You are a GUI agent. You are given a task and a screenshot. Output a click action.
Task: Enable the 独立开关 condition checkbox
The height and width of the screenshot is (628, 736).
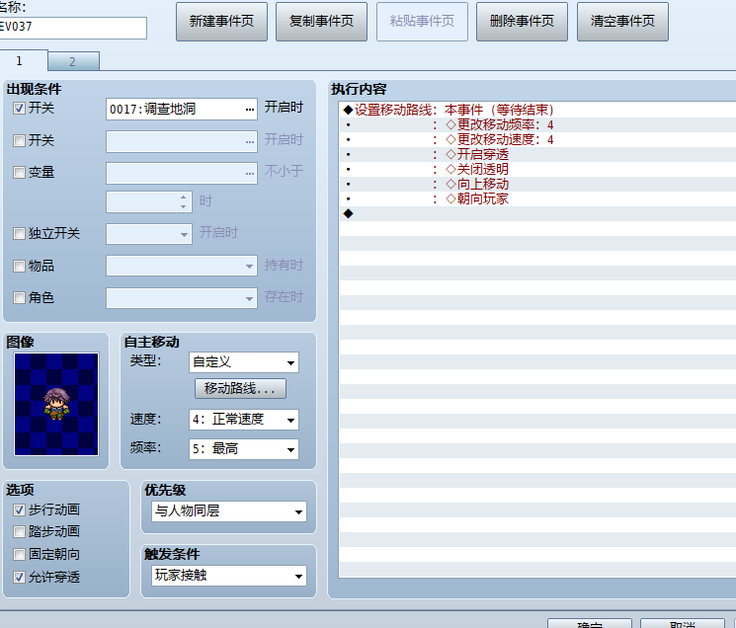coord(19,234)
